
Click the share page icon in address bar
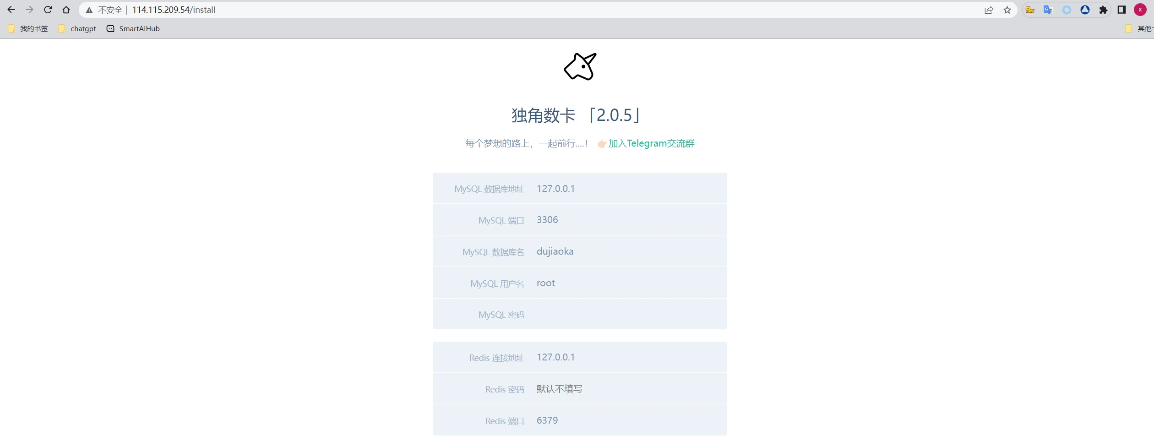(989, 10)
